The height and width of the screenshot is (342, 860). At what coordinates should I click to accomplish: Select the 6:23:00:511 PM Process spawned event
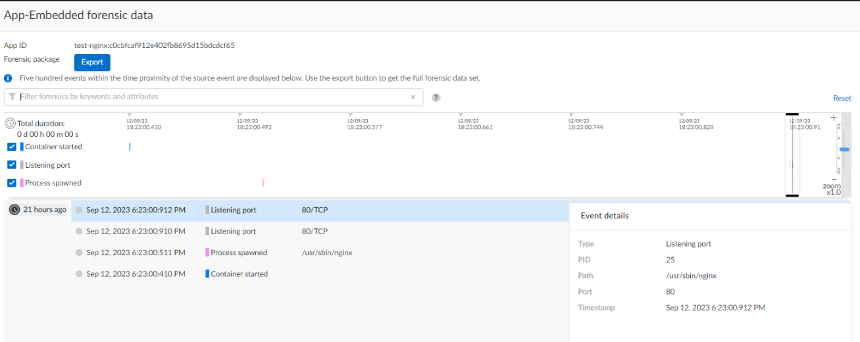[320, 253]
